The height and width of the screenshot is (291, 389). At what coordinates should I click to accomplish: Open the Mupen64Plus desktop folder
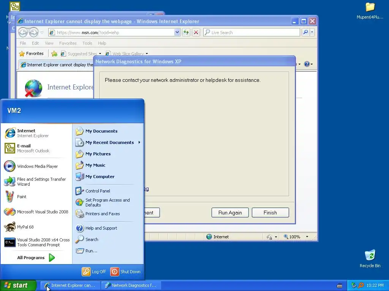click(370, 11)
